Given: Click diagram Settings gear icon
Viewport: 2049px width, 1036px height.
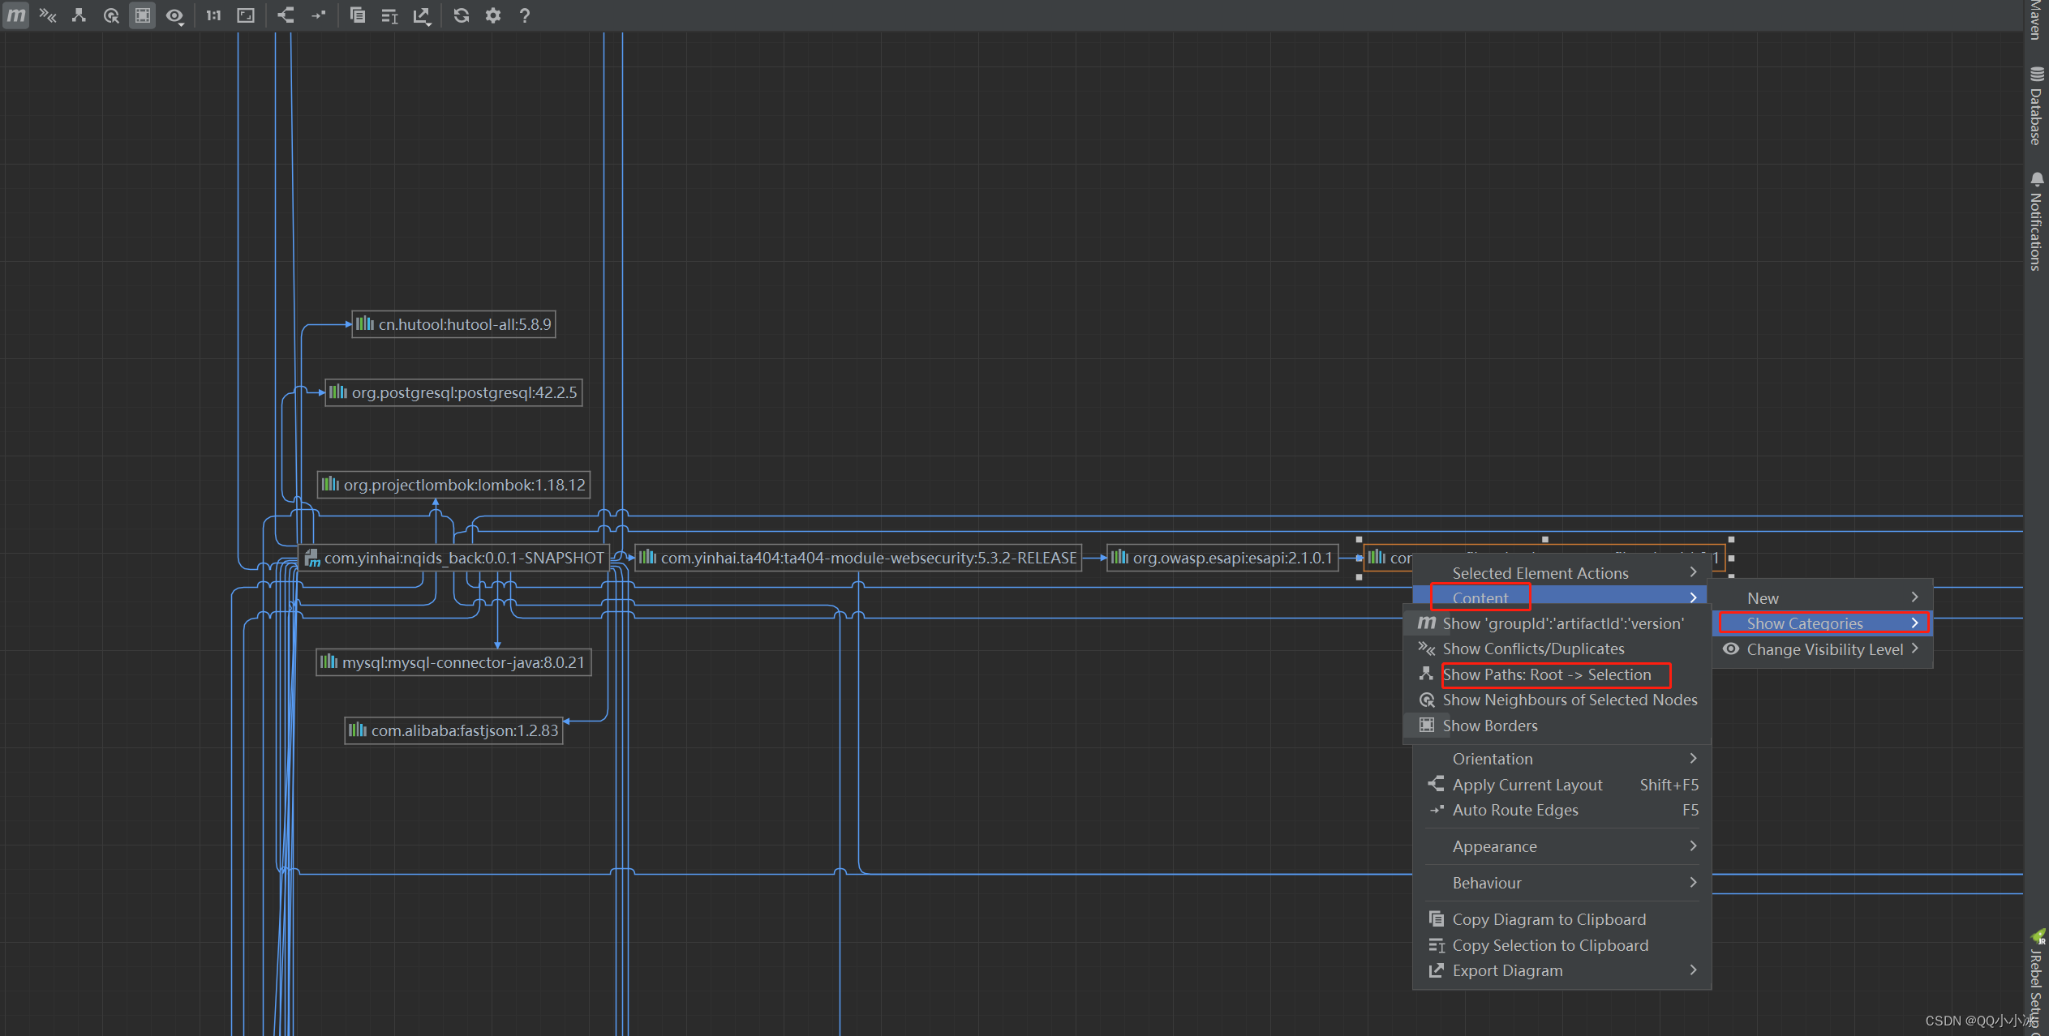Looking at the screenshot, I should tap(493, 15).
